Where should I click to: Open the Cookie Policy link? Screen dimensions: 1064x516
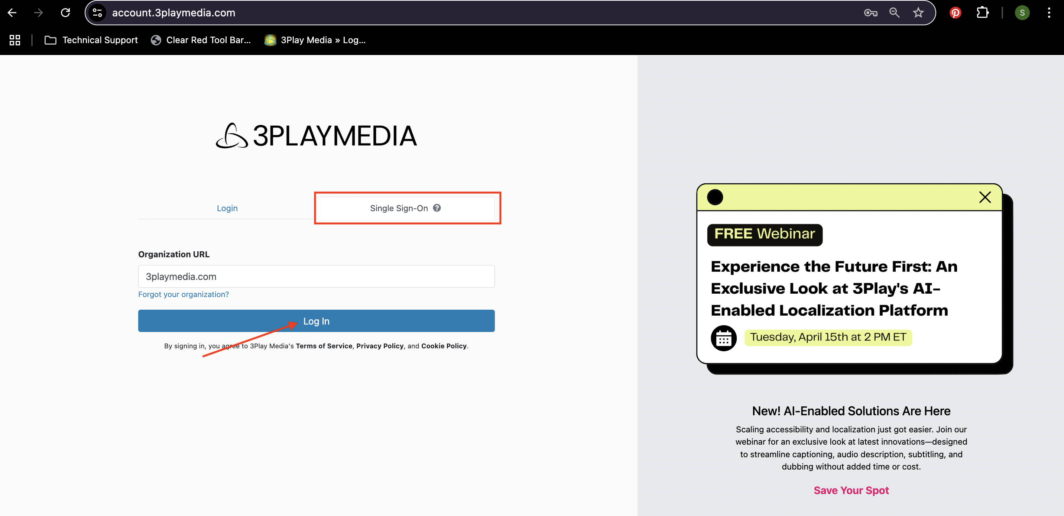coord(444,346)
